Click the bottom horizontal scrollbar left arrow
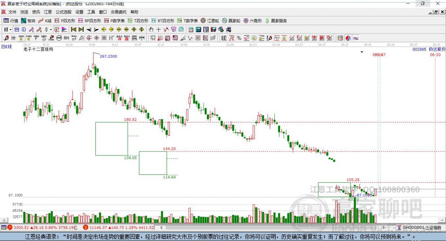Screen dimensions: 446x241 pos(162,228)
